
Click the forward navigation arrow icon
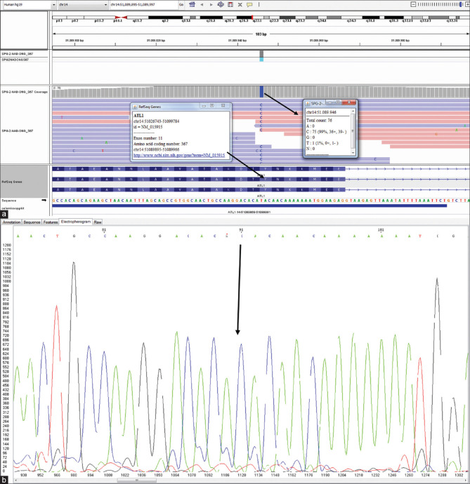pyautogui.click(x=210, y=4)
